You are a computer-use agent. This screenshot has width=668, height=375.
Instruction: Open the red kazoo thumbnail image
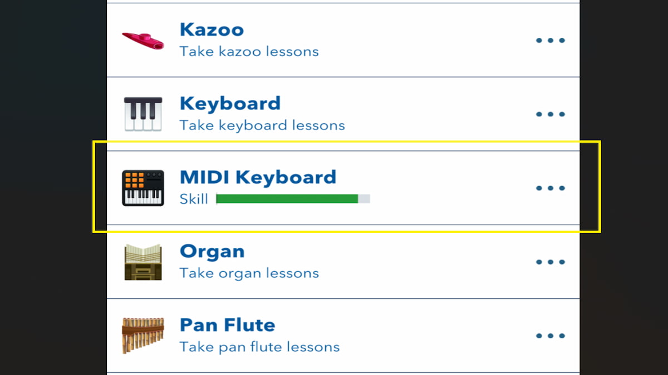point(143,39)
